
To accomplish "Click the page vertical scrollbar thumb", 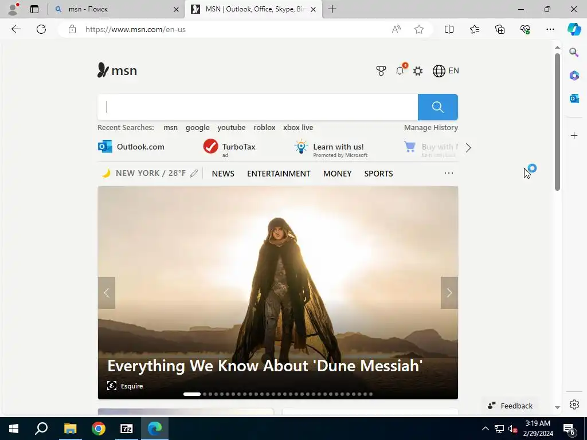I will [557, 121].
